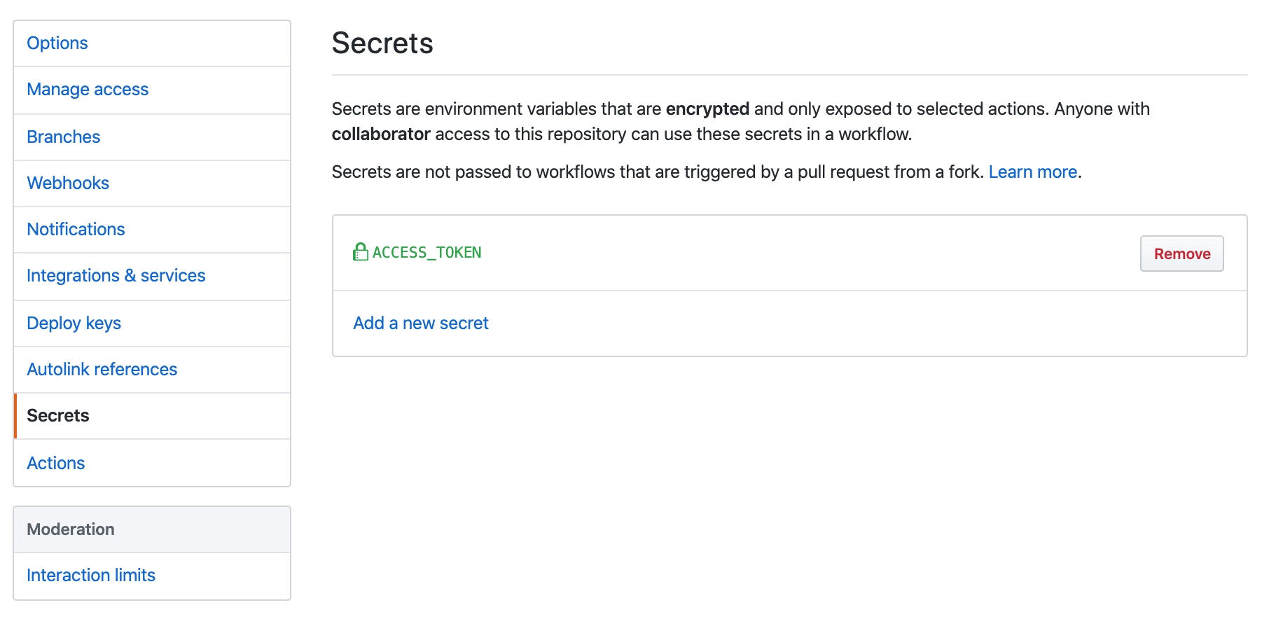The height and width of the screenshot is (619, 1269).
Task: Navigate to Webhooks settings
Action: (152, 183)
